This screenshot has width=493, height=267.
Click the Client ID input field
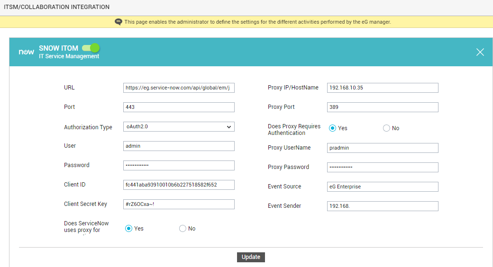179,185
